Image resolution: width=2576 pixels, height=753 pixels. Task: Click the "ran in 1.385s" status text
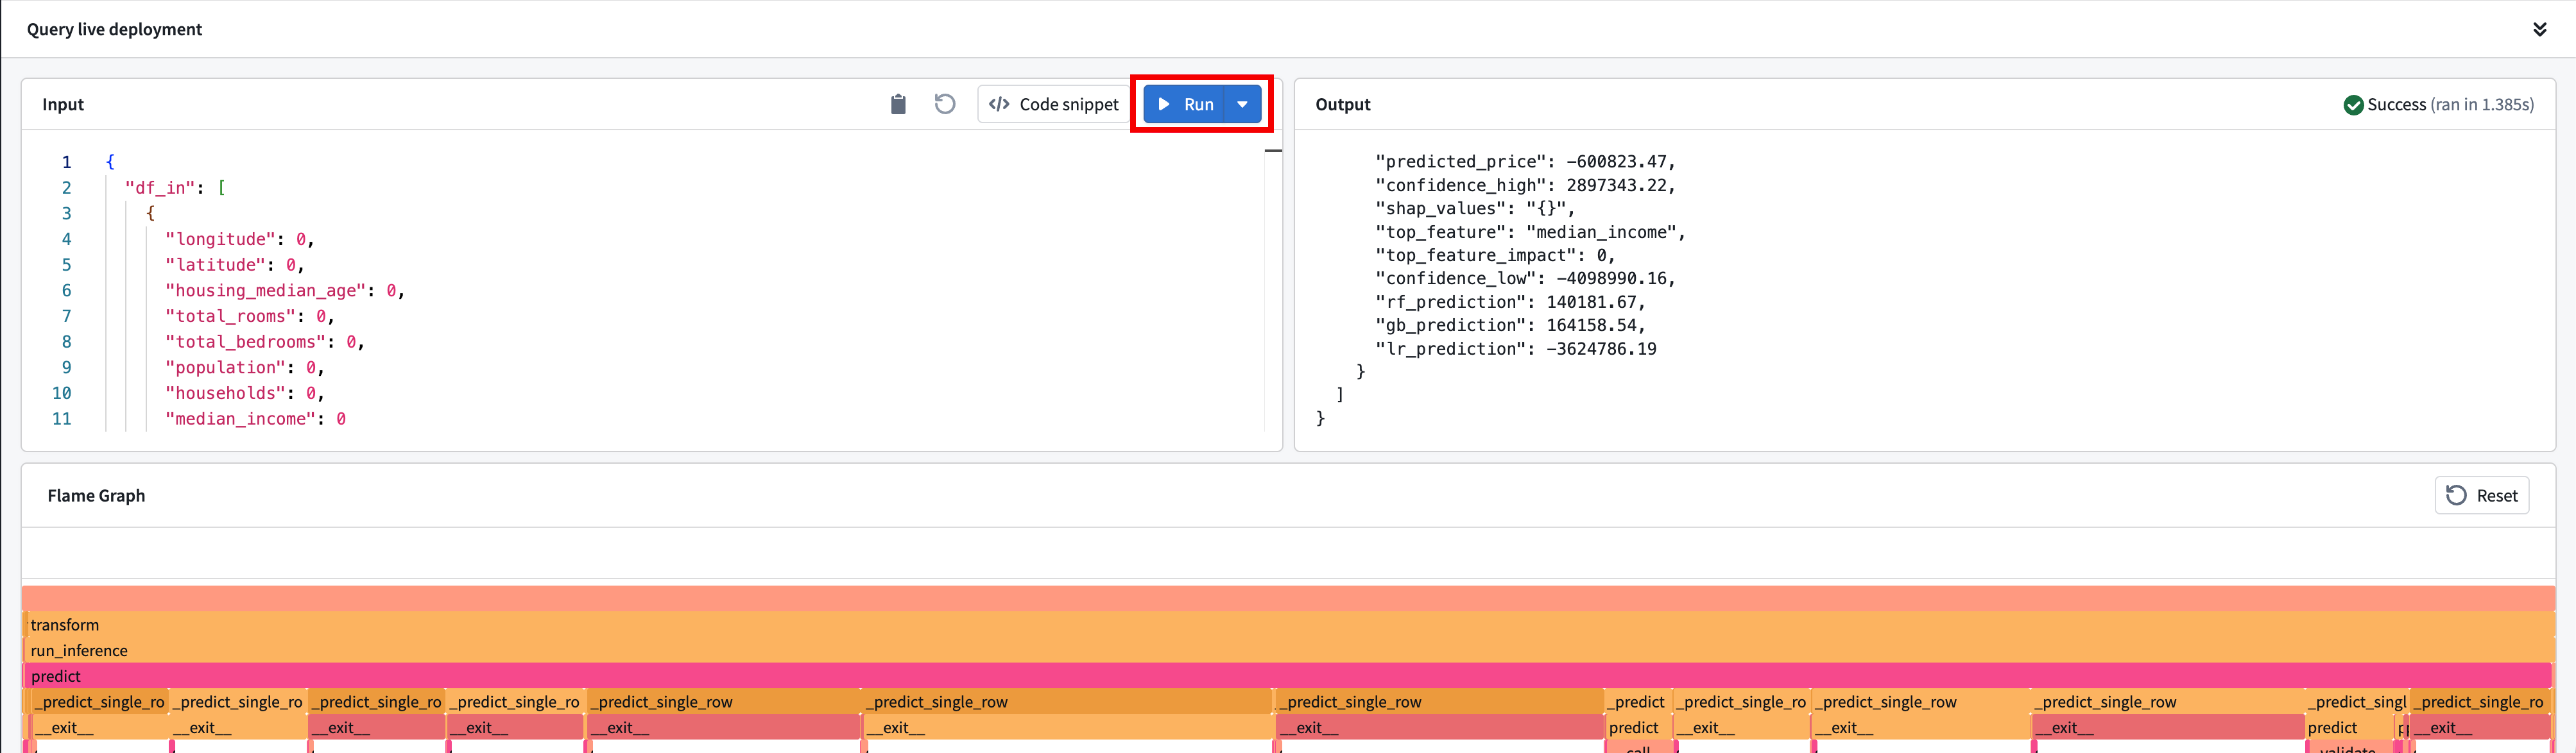click(2482, 104)
